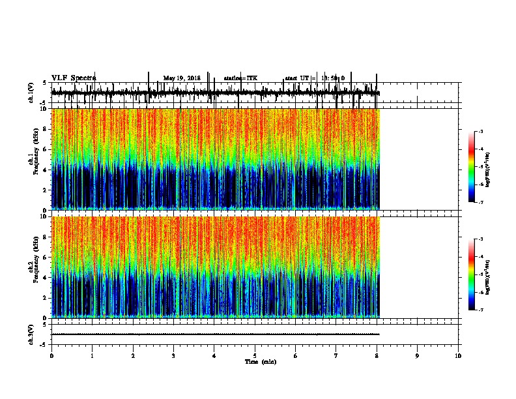Click the ch.1 voltage waveform trace
The image size is (516, 399).
point(216,93)
